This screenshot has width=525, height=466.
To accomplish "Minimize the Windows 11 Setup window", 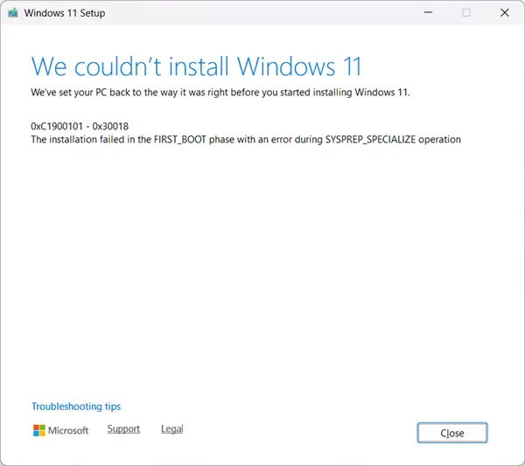I will point(428,13).
